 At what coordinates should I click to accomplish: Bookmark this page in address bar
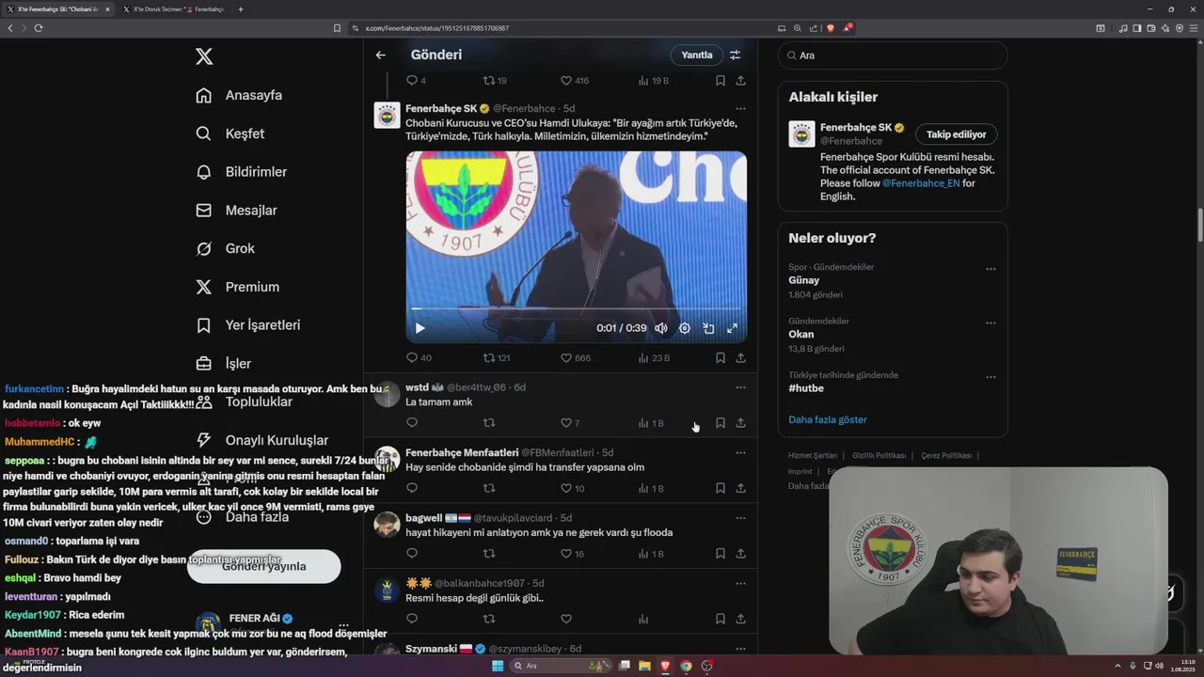point(337,28)
